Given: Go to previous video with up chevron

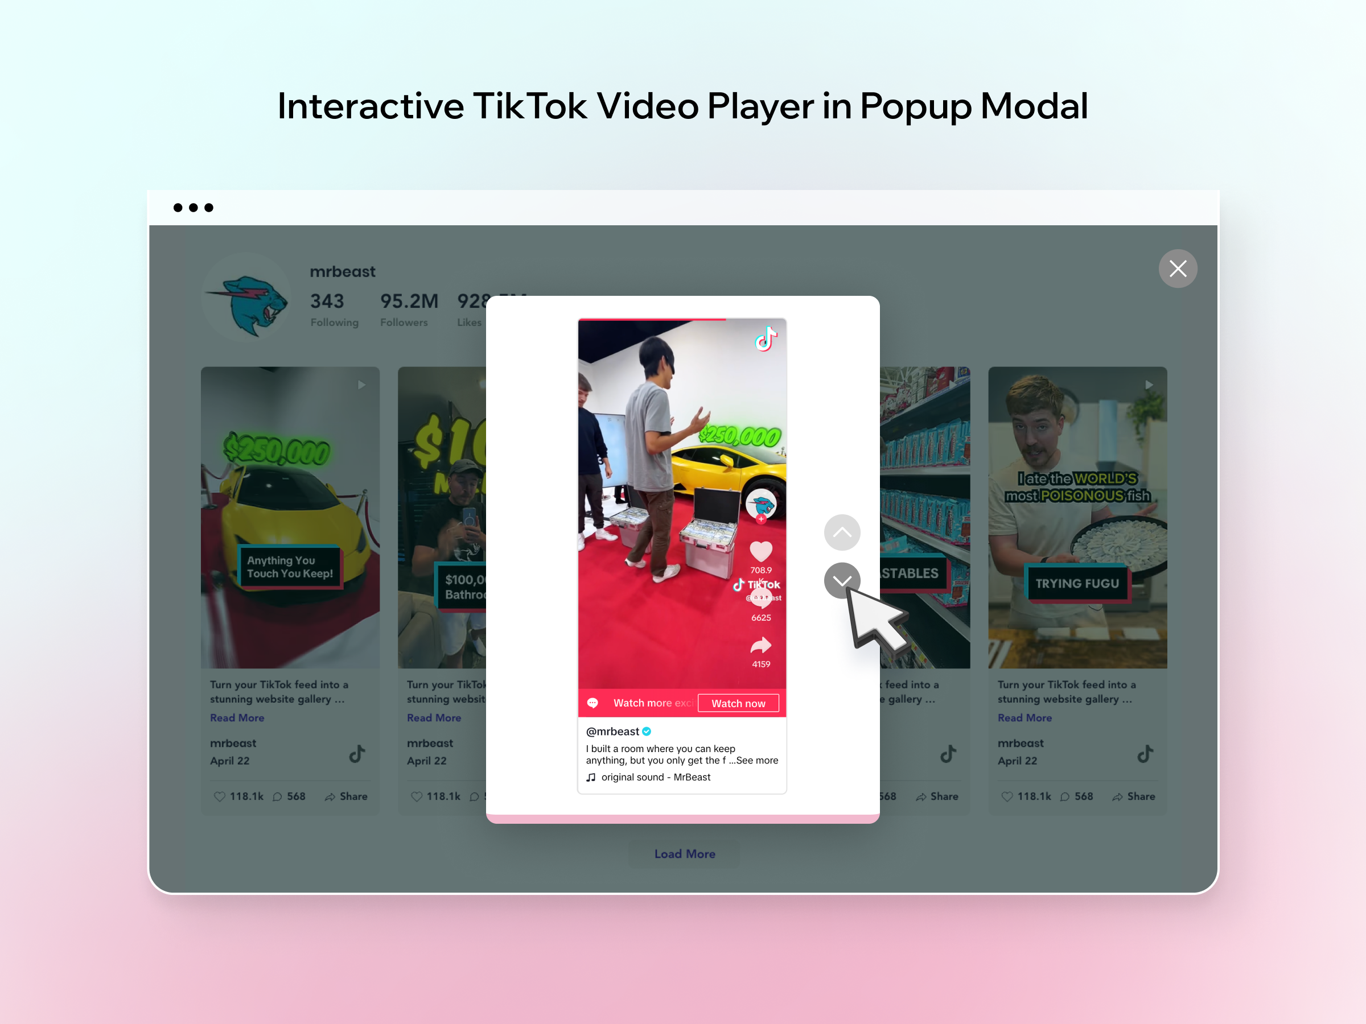Looking at the screenshot, I should coord(842,532).
